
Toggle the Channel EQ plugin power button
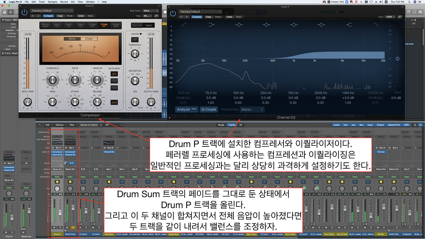tap(173, 13)
